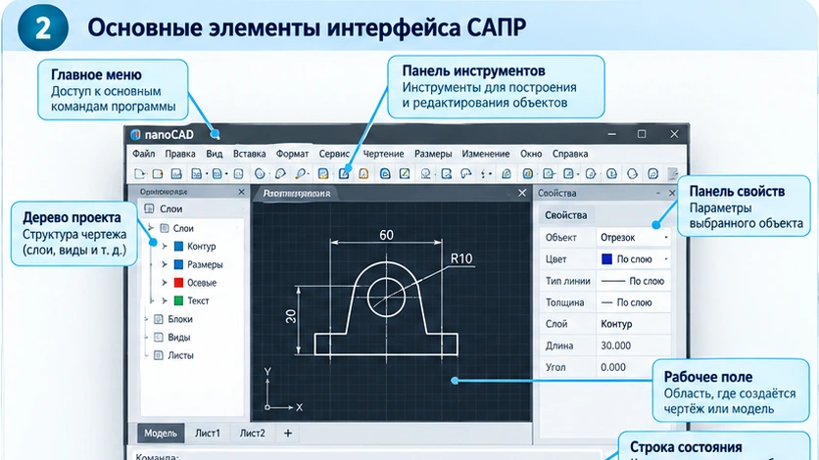Minimize the Свойства panel with dash button
Screen dimensions: 819x460
coord(658,193)
